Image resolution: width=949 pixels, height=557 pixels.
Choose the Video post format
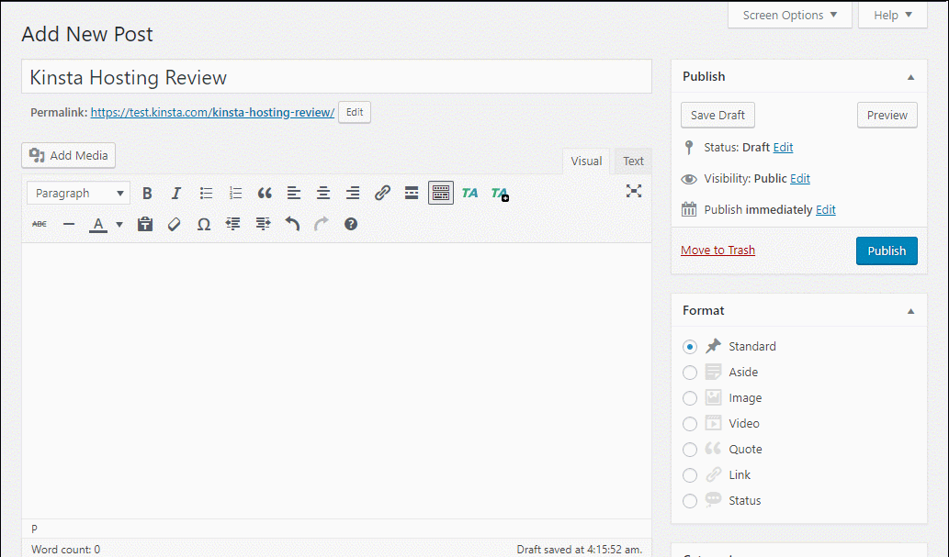[690, 423]
